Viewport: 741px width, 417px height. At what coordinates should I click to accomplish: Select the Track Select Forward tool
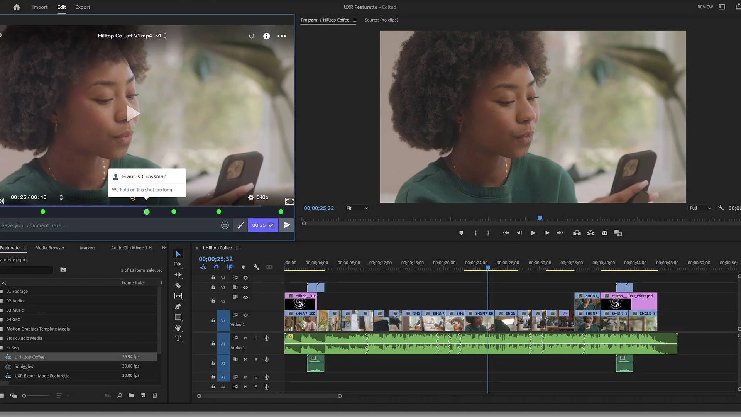pyautogui.click(x=178, y=264)
